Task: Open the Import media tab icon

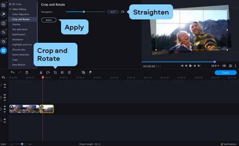Action: [x=3, y=5]
